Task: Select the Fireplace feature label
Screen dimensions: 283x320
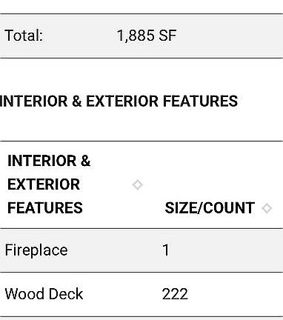Action: click(x=36, y=250)
